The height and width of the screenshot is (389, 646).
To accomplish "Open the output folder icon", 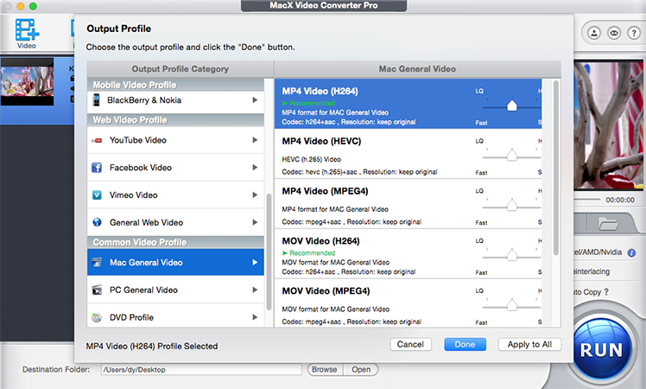I will pyautogui.click(x=608, y=224).
